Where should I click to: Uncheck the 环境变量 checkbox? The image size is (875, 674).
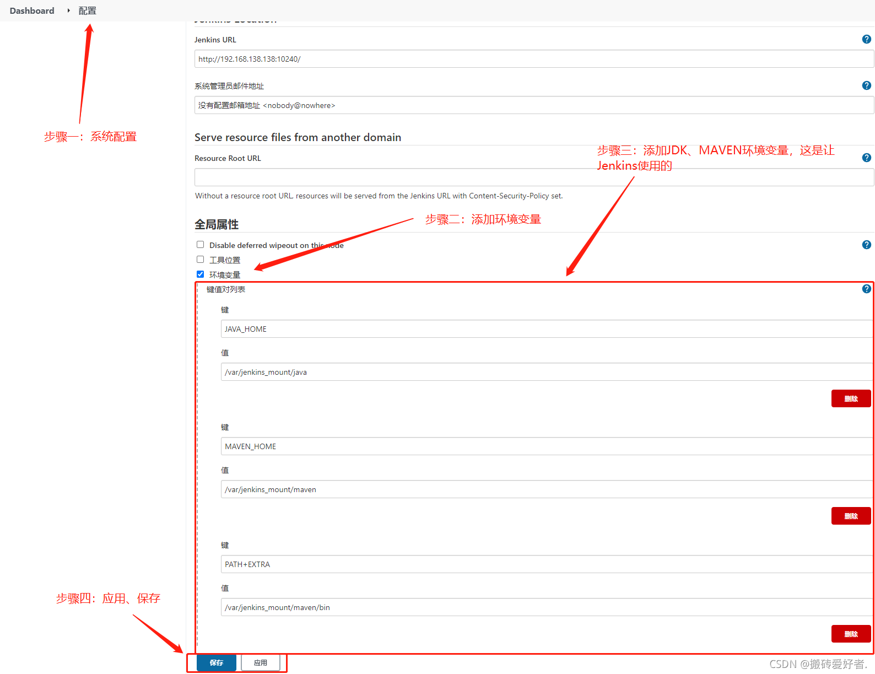(x=201, y=274)
